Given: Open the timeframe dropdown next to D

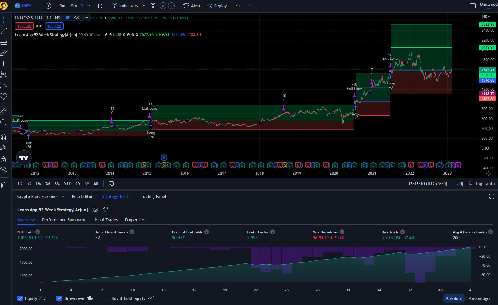Looking at the screenshot, I should coord(88,5).
